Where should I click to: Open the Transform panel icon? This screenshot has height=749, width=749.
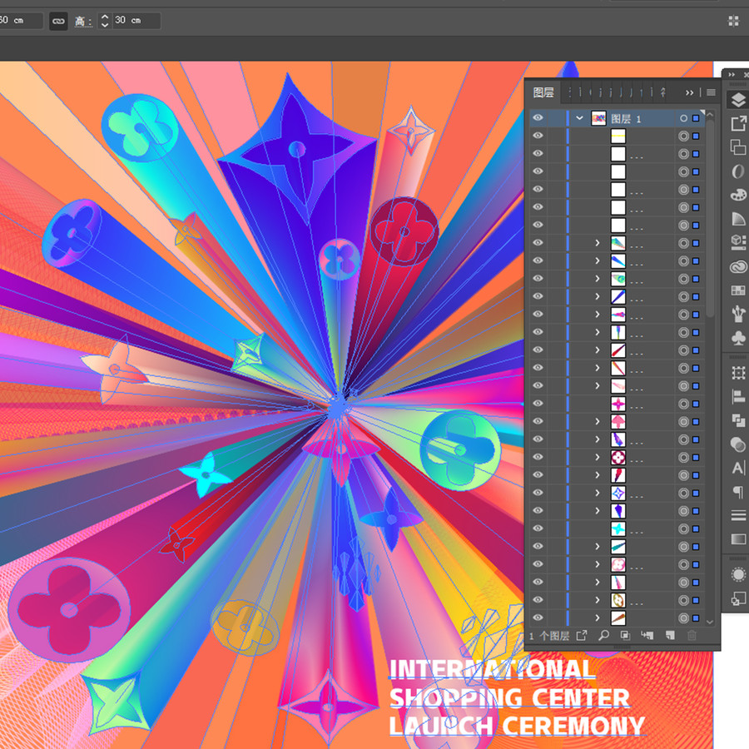point(738,373)
